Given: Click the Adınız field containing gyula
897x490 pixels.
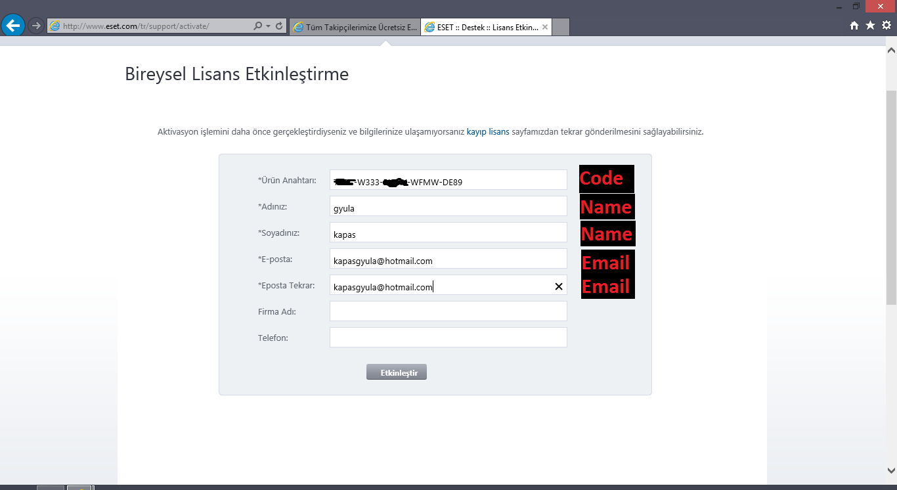Looking at the screenshot, I should [448, 206].
